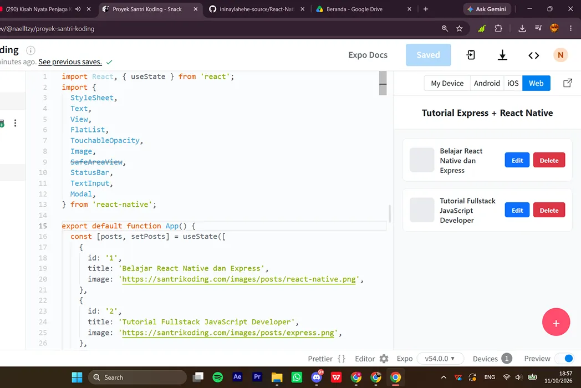Open Discord from taskbar
Screen dimensions: 581x388
pyautogui.click(x=317, y=377)
